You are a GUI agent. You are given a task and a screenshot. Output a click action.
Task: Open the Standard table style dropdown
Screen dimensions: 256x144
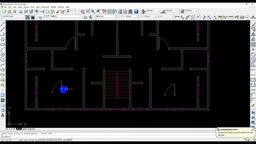(192, 10)
